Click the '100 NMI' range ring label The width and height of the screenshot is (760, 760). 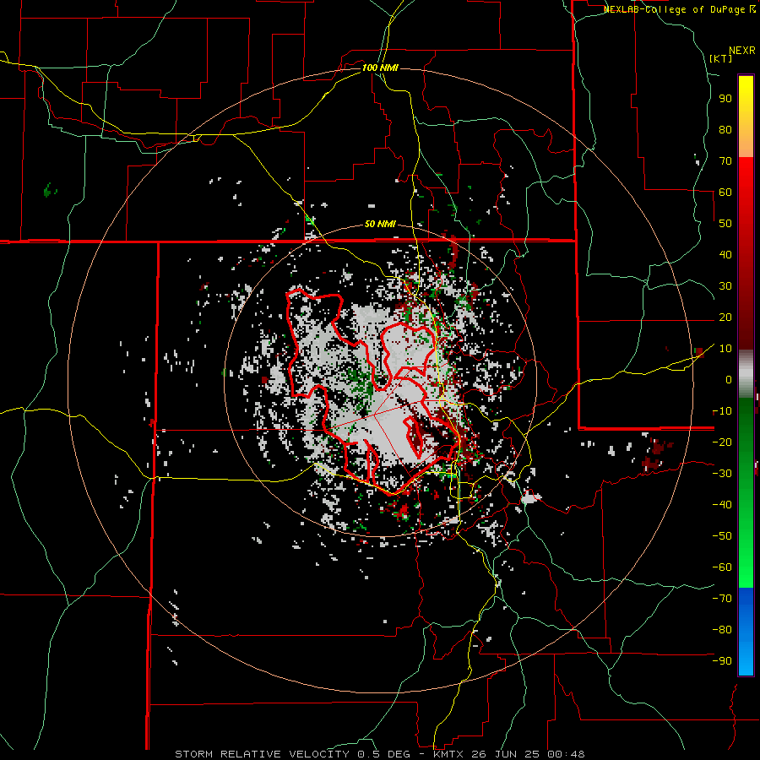pyautogui.click(x=380, y=68)
